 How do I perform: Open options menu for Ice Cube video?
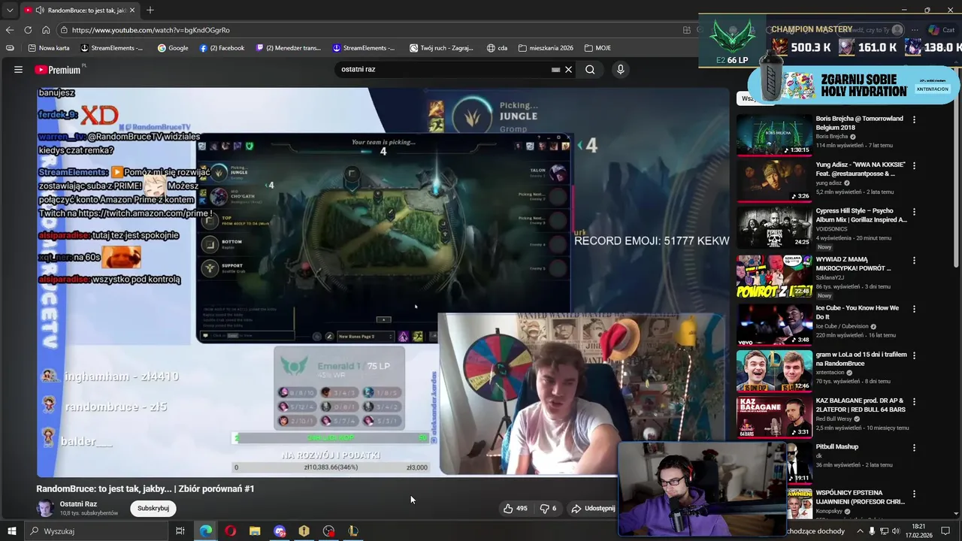tap(914, 309)
